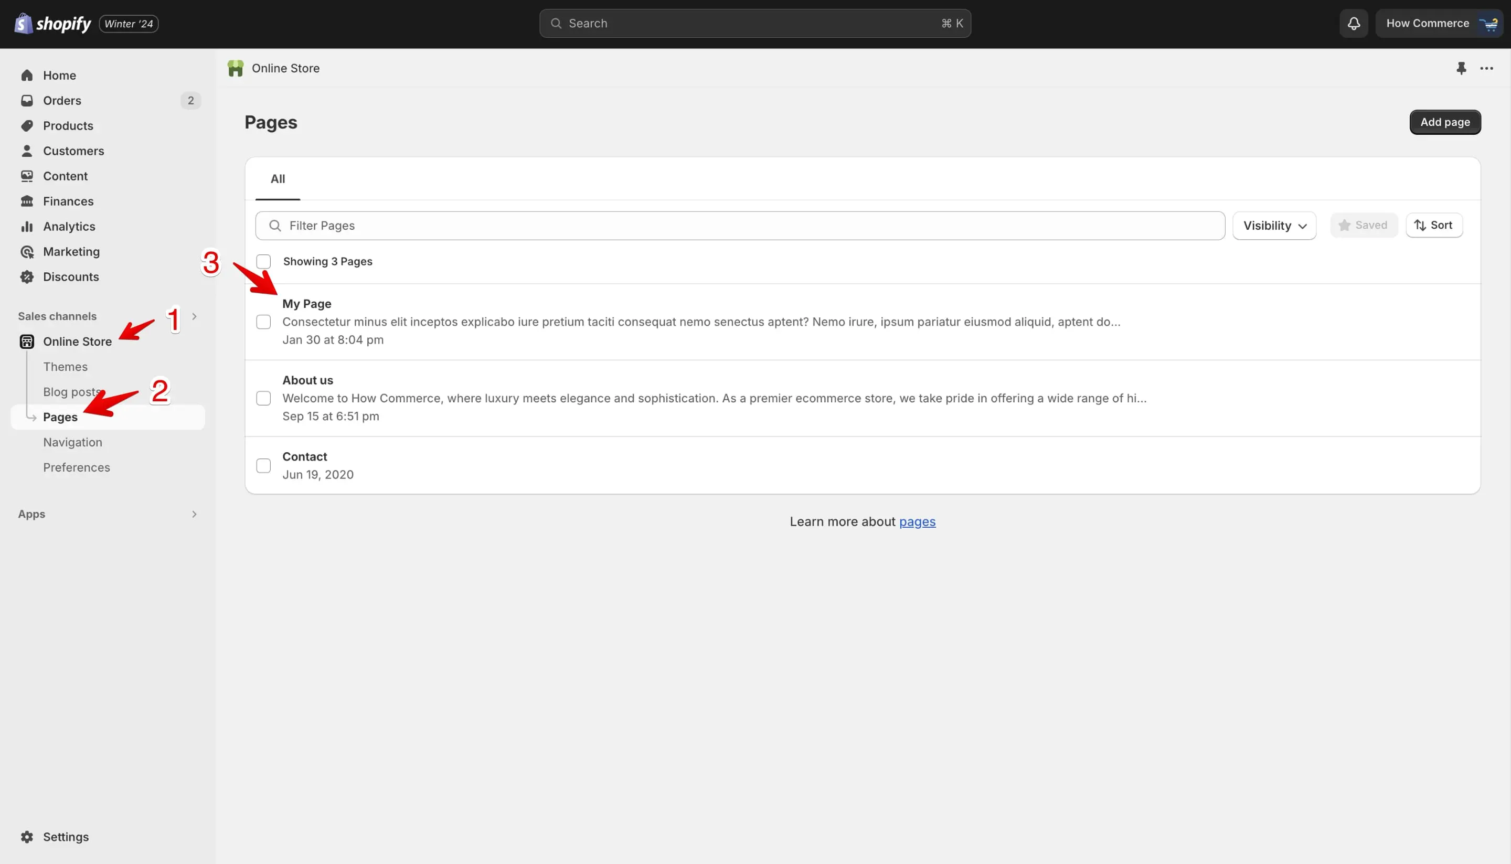Expand the Apps chevron
This screenshot has height=864, width=1511.
click(x=194, y=515)
